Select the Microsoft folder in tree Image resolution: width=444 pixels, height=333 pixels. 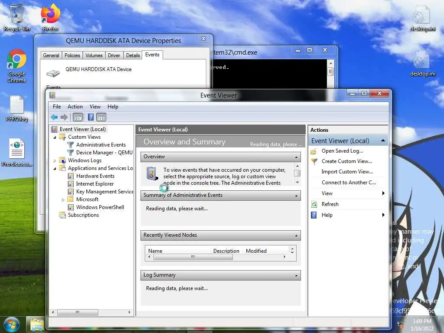pyautogui.click(x=87, y=199)
